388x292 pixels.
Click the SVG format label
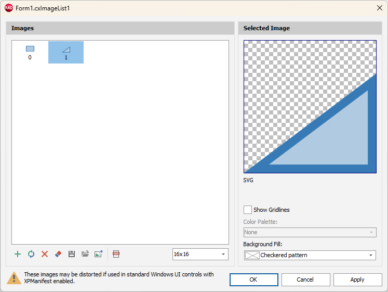point(248,180)
